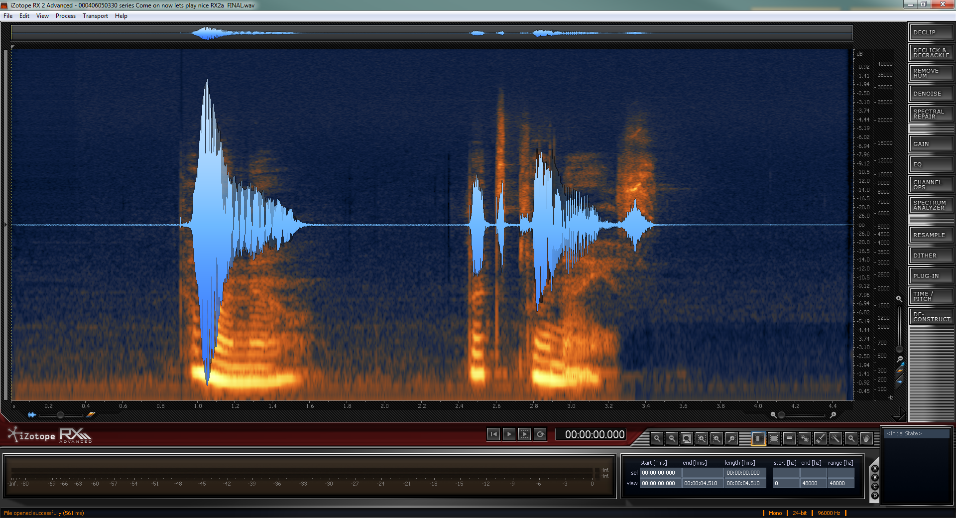This screenshot has width=956, height=518.
Task: Select compare setting B
Action: click(x=875, y=478)
